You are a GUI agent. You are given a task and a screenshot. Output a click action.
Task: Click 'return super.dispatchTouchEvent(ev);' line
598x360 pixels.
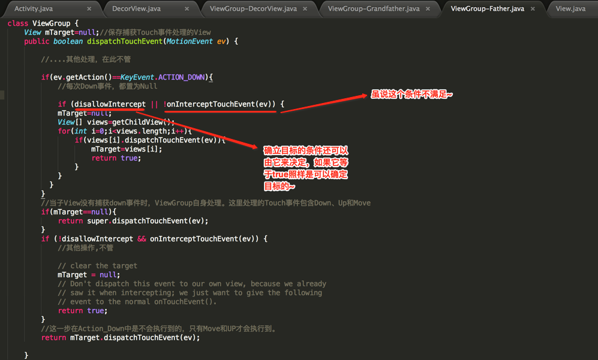tap(133, 221)
